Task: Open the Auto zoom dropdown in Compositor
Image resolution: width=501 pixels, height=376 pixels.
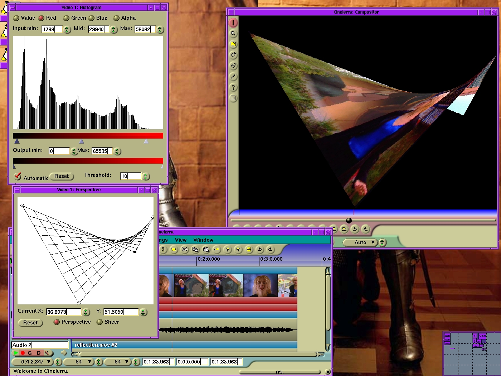Action: click(360, 242)
